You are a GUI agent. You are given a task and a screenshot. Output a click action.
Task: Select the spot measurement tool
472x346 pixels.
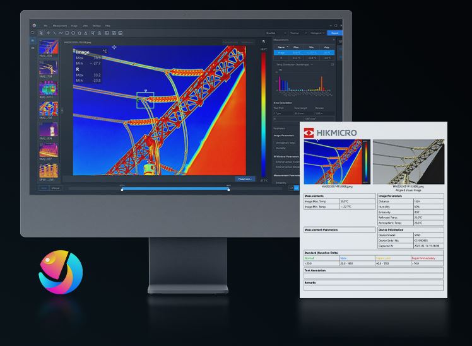[x=48, y=33]
